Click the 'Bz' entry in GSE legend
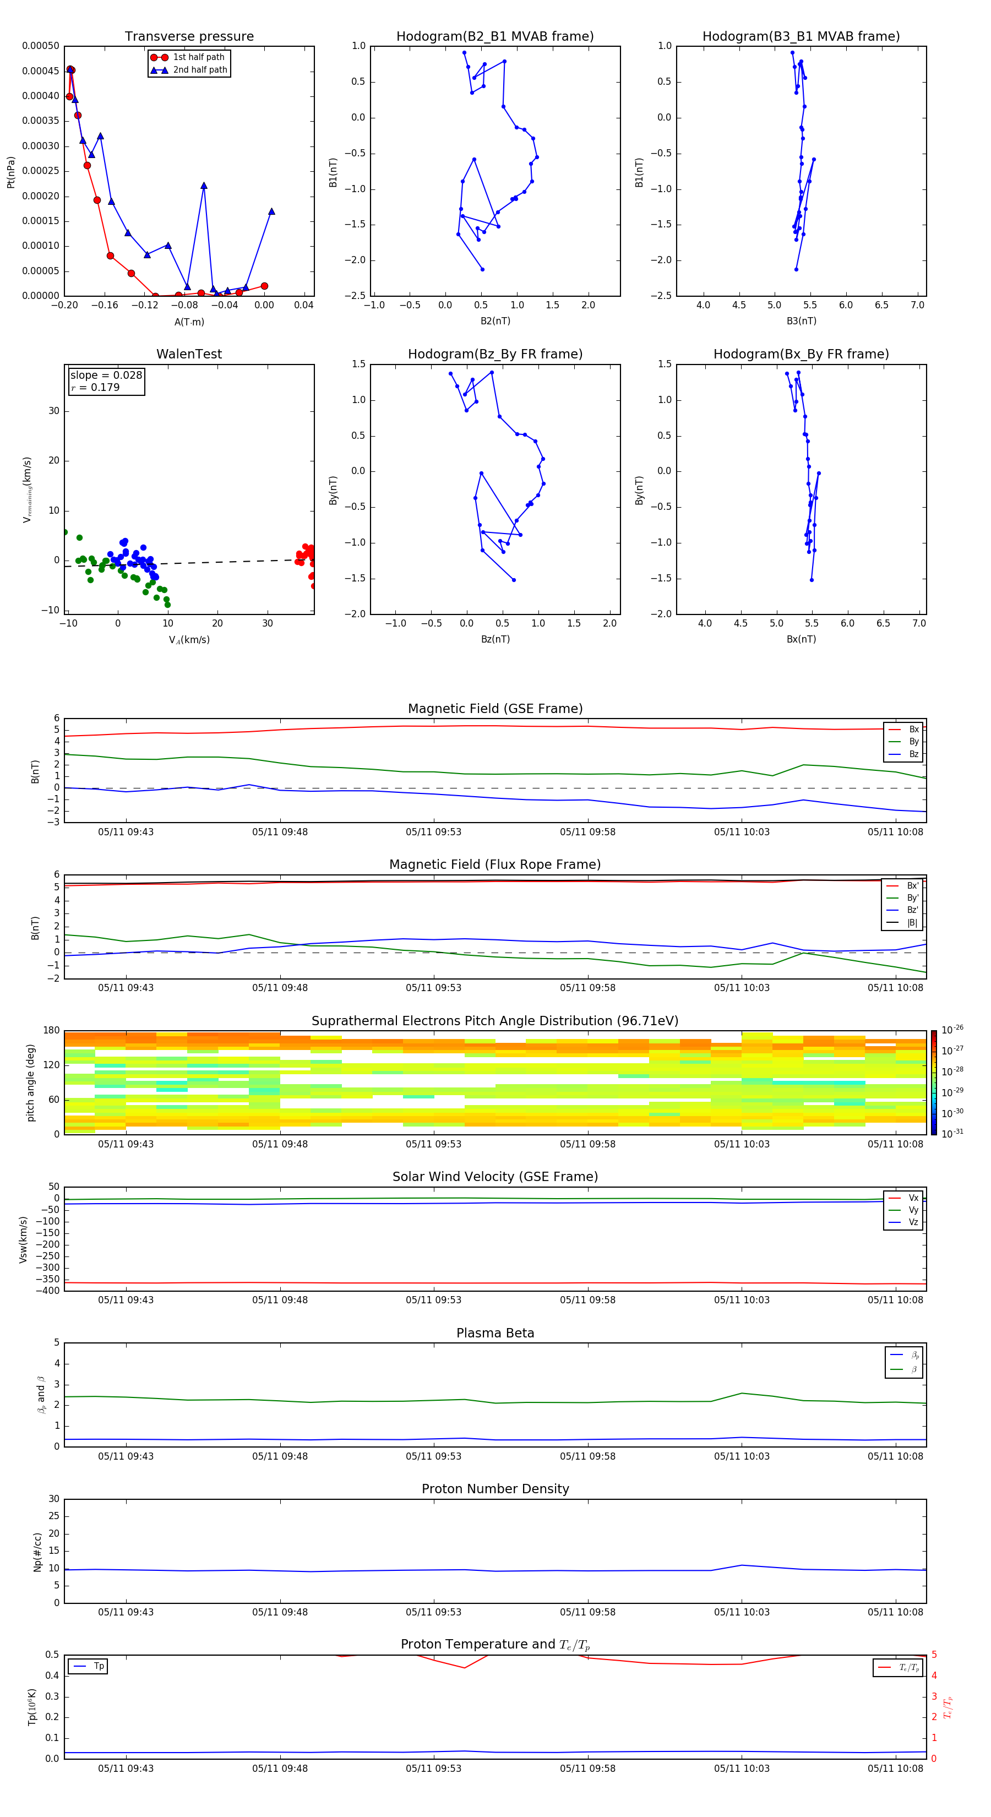The width and height of the screenshot is (991, 1817). point(903,754)
